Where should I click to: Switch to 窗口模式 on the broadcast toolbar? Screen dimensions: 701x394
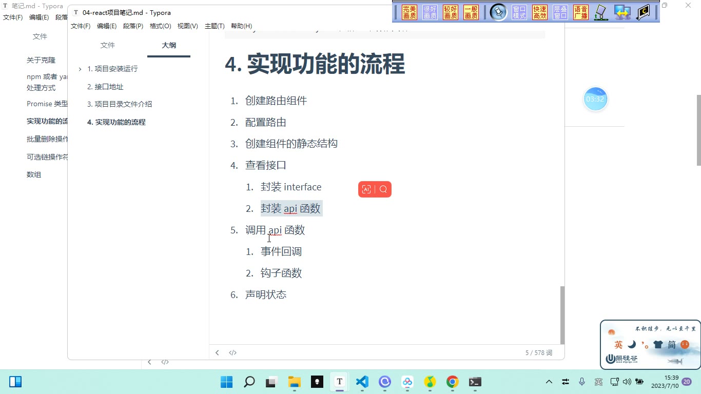[519, 12]
